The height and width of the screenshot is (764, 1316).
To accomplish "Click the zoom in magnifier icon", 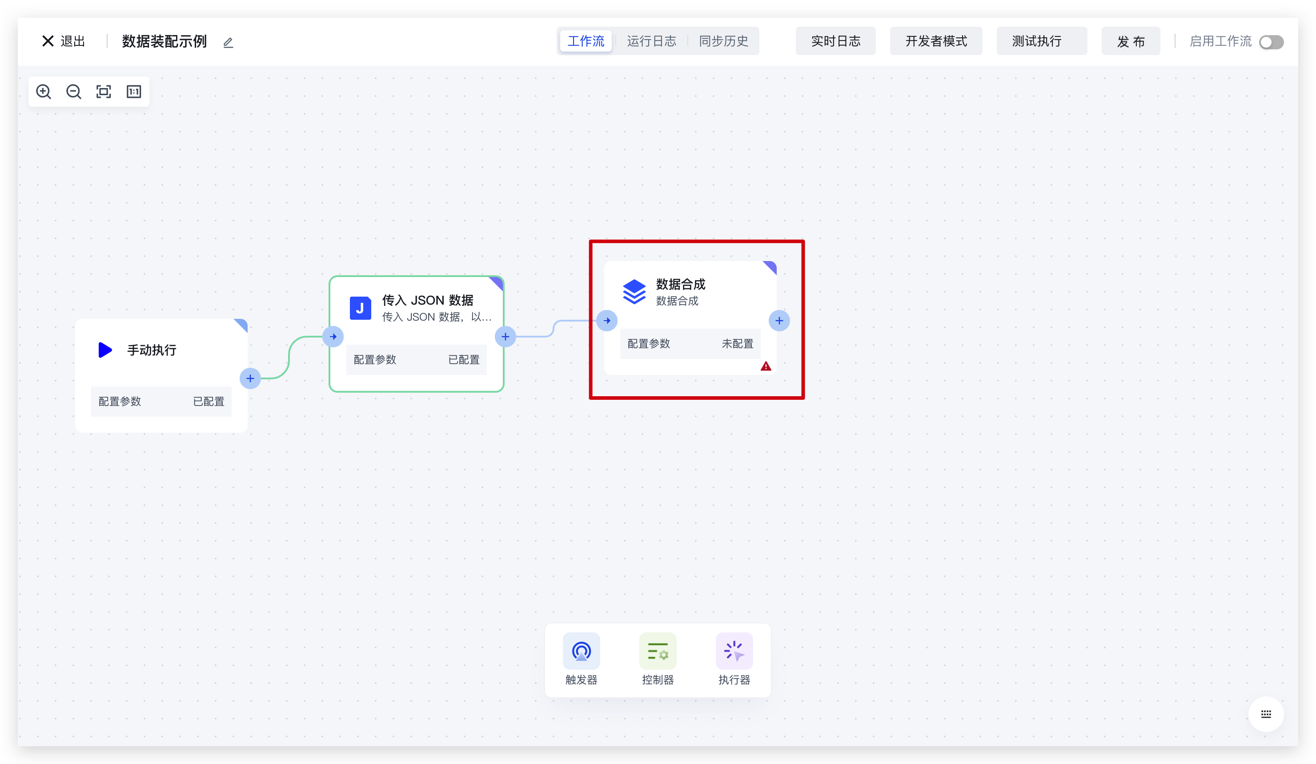I will (43, 92).
